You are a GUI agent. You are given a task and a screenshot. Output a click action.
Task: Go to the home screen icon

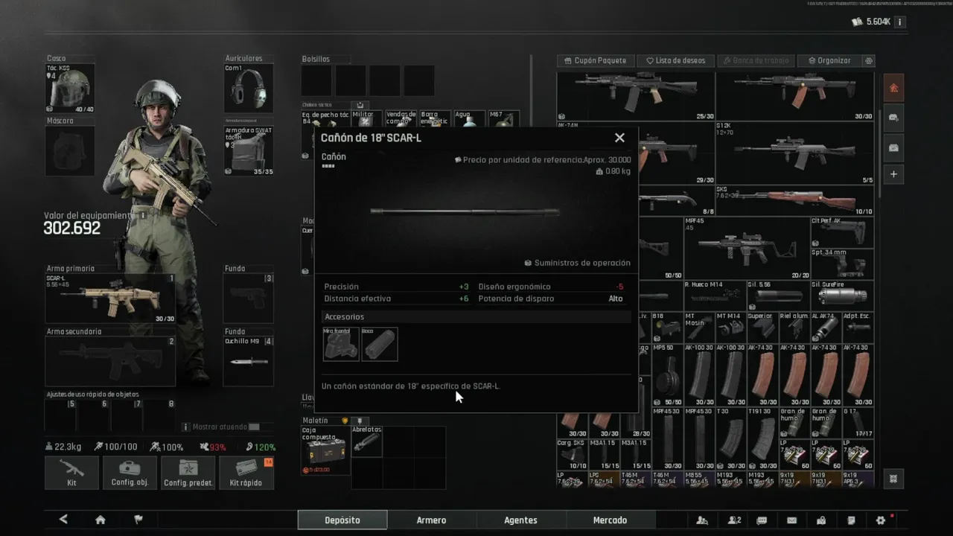click(x=101, y=520)
